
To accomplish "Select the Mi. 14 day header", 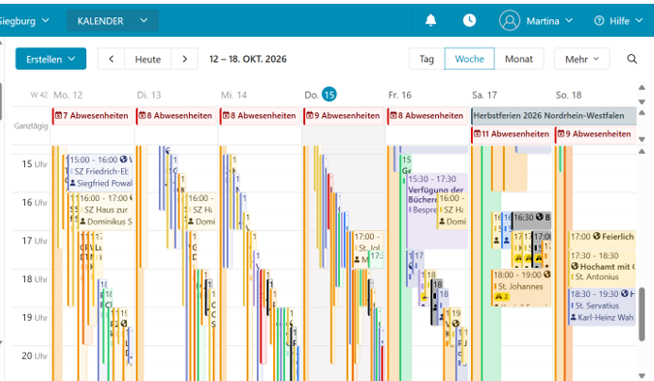I will click(x=234, y=95).
